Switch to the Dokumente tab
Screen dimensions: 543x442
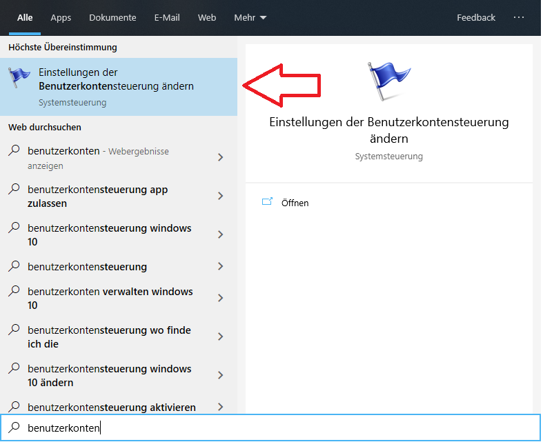(112, 18)
